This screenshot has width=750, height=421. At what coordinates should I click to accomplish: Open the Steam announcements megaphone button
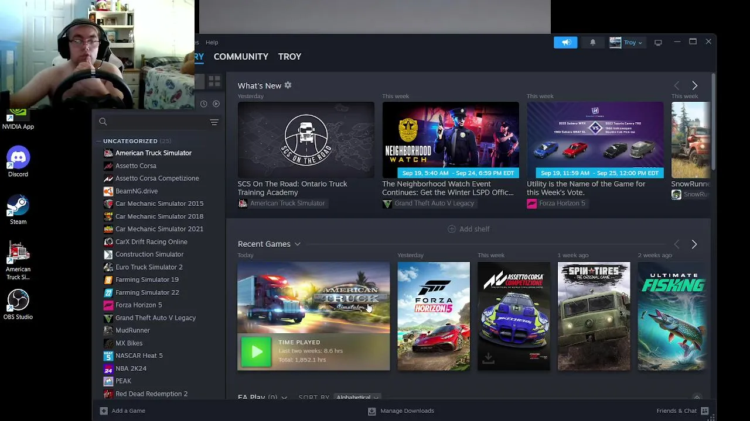[x=565, y=42]
